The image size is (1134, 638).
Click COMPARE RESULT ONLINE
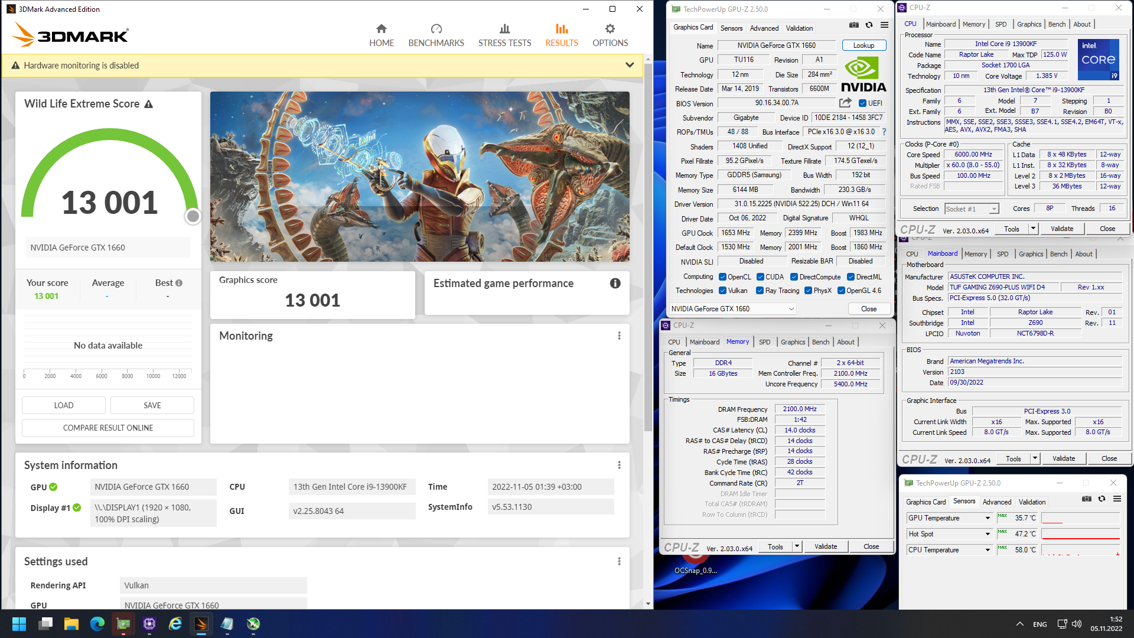[108, 428]
